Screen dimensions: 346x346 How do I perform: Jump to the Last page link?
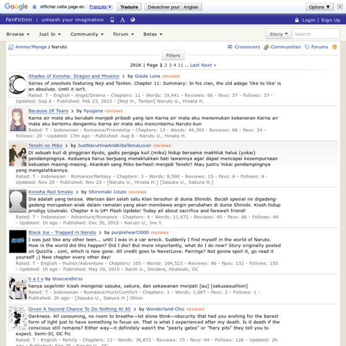pos(195,65)
